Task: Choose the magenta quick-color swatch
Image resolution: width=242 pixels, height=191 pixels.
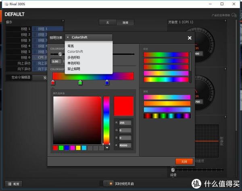Action: pos(73,148)
